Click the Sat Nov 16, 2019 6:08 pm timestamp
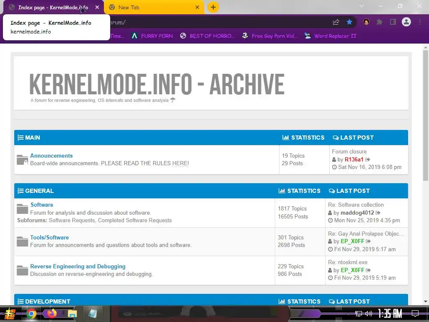 (370, 167)
